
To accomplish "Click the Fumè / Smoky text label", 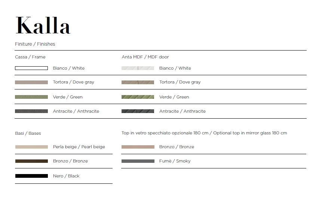I will pos(175,161).
